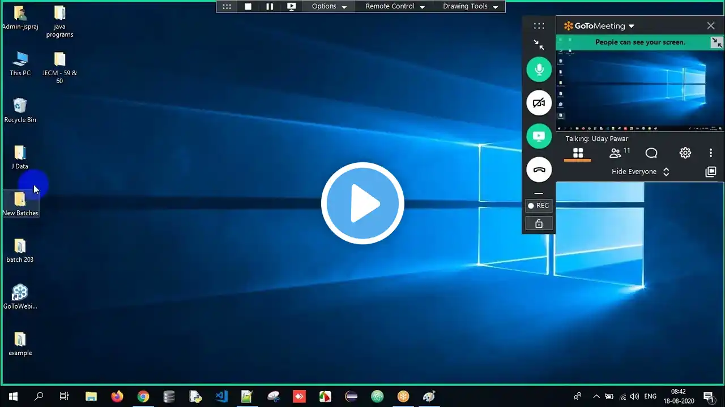Select the java programs folder icon
Image resolution: width=725 pixels, height=407 pixels.
pos(59,22)
